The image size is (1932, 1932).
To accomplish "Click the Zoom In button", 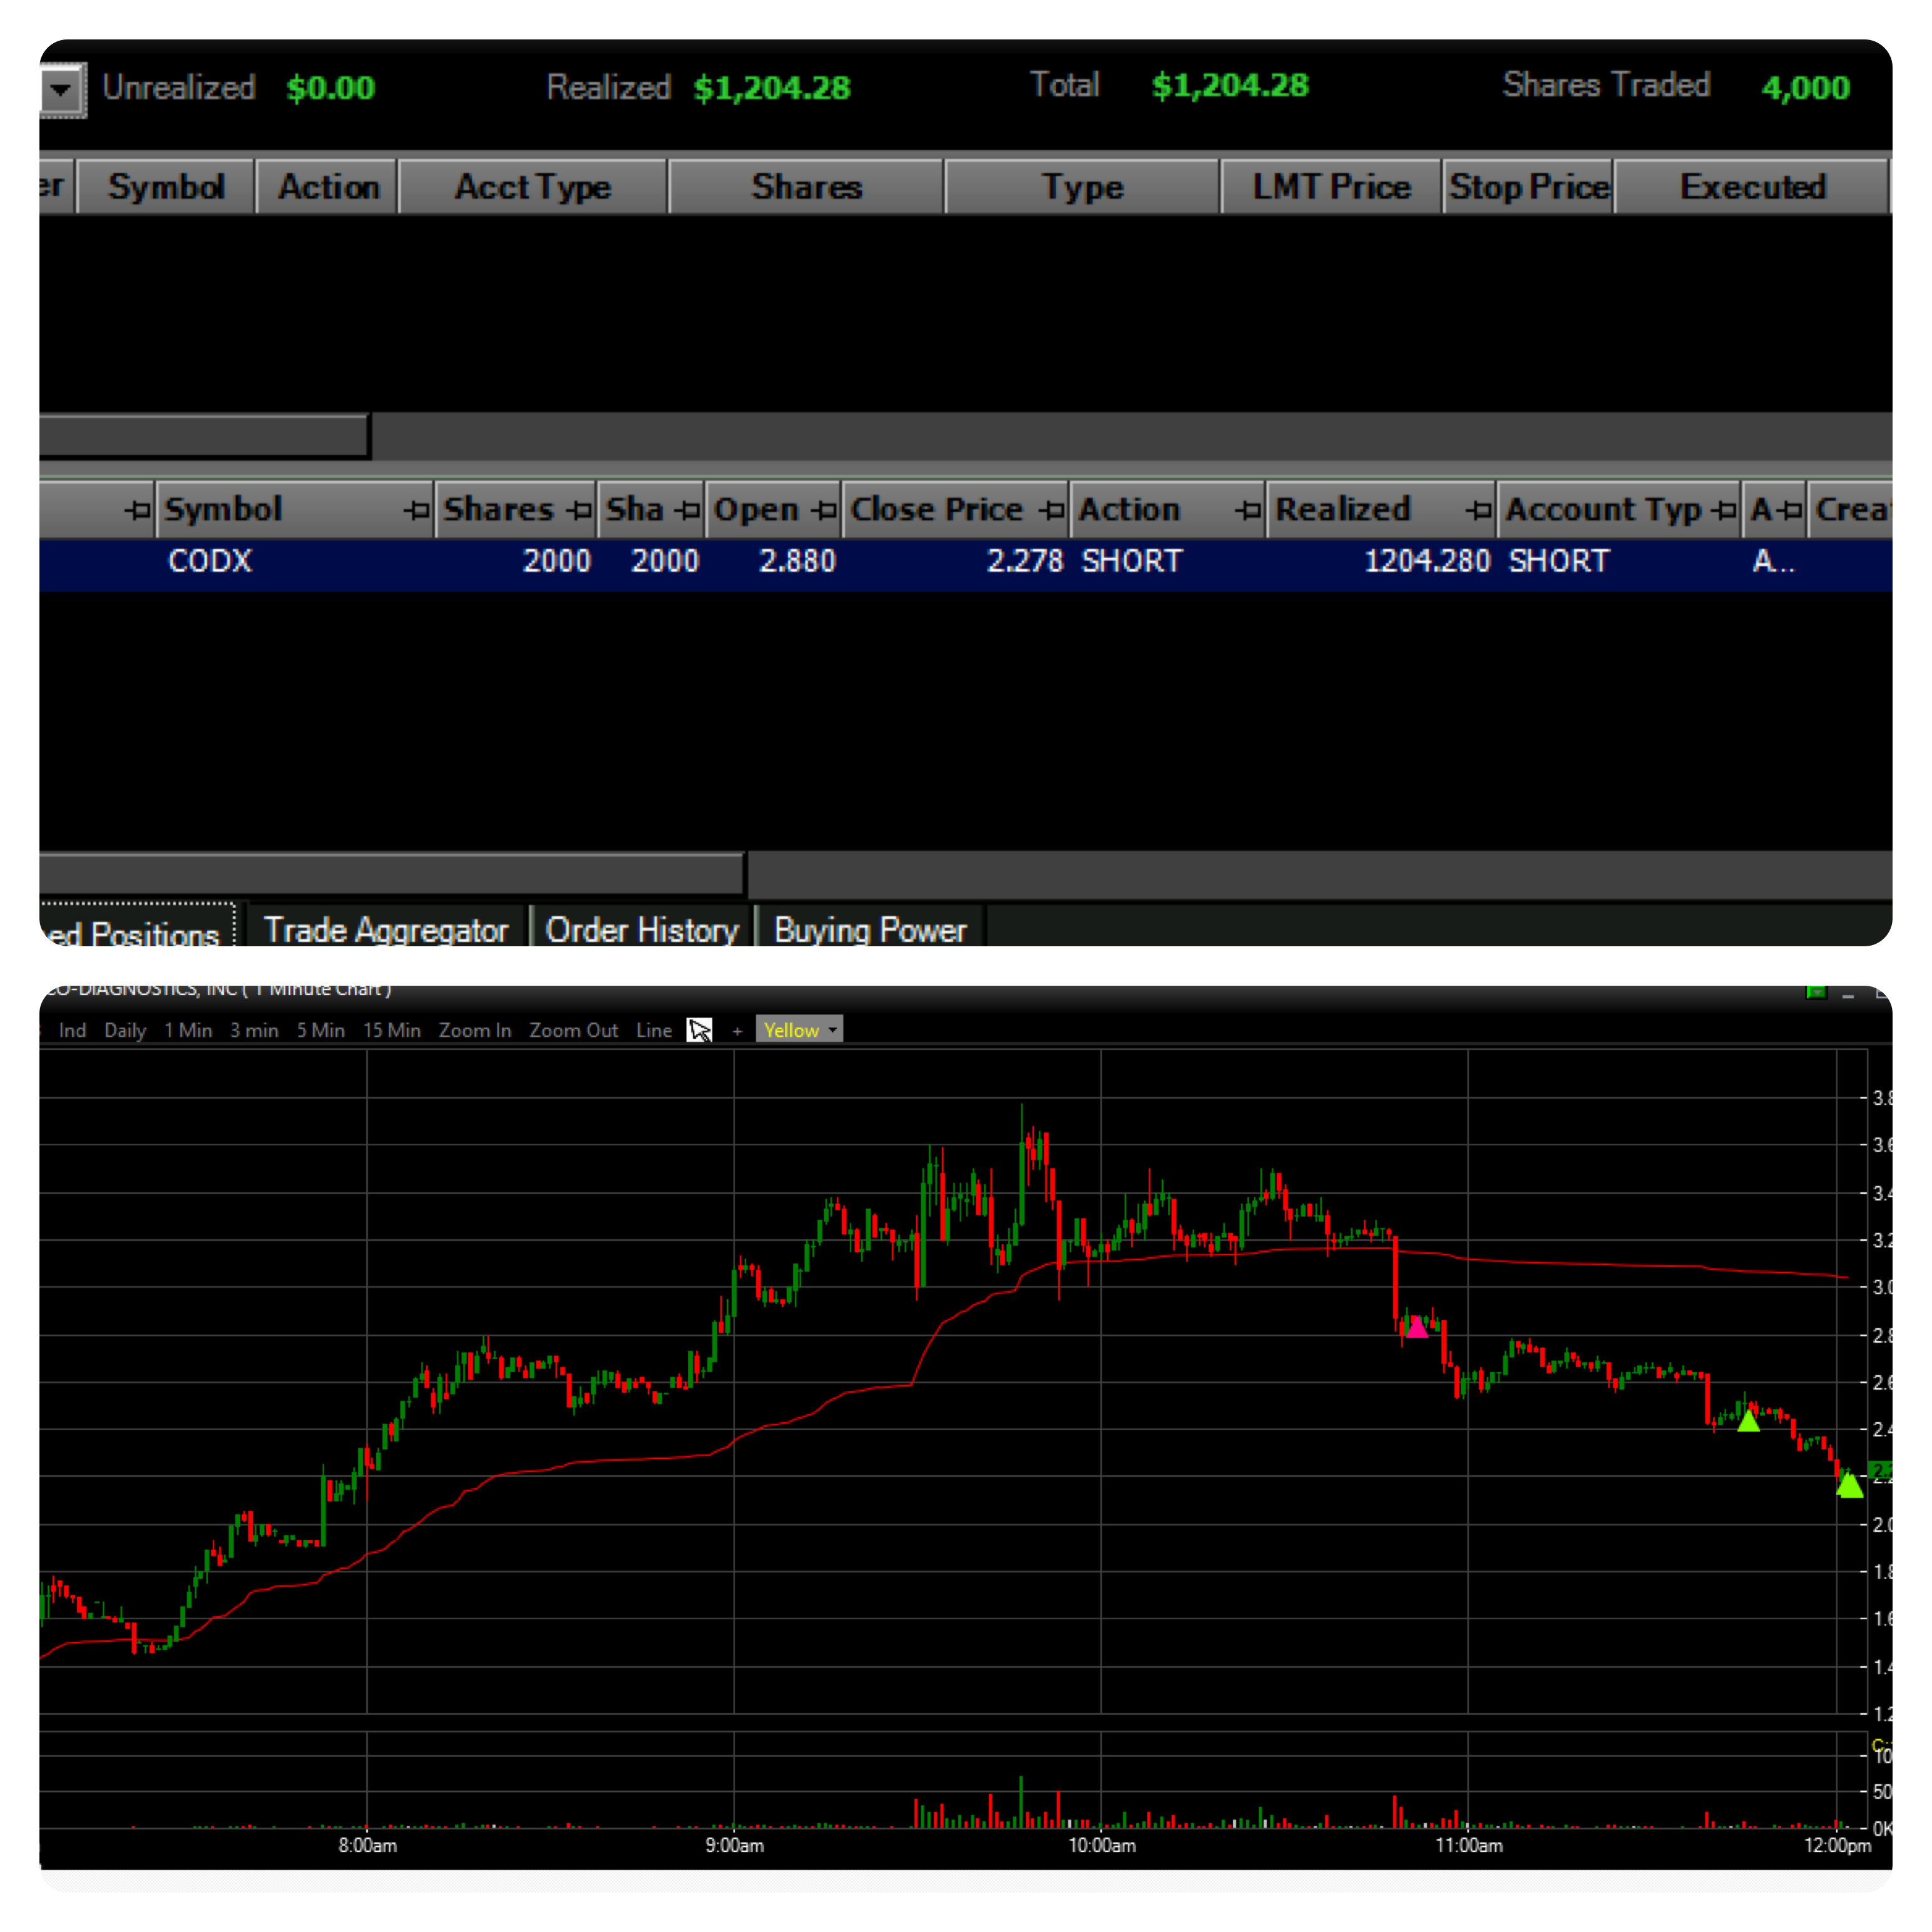I will click(x=474, y=1030).
